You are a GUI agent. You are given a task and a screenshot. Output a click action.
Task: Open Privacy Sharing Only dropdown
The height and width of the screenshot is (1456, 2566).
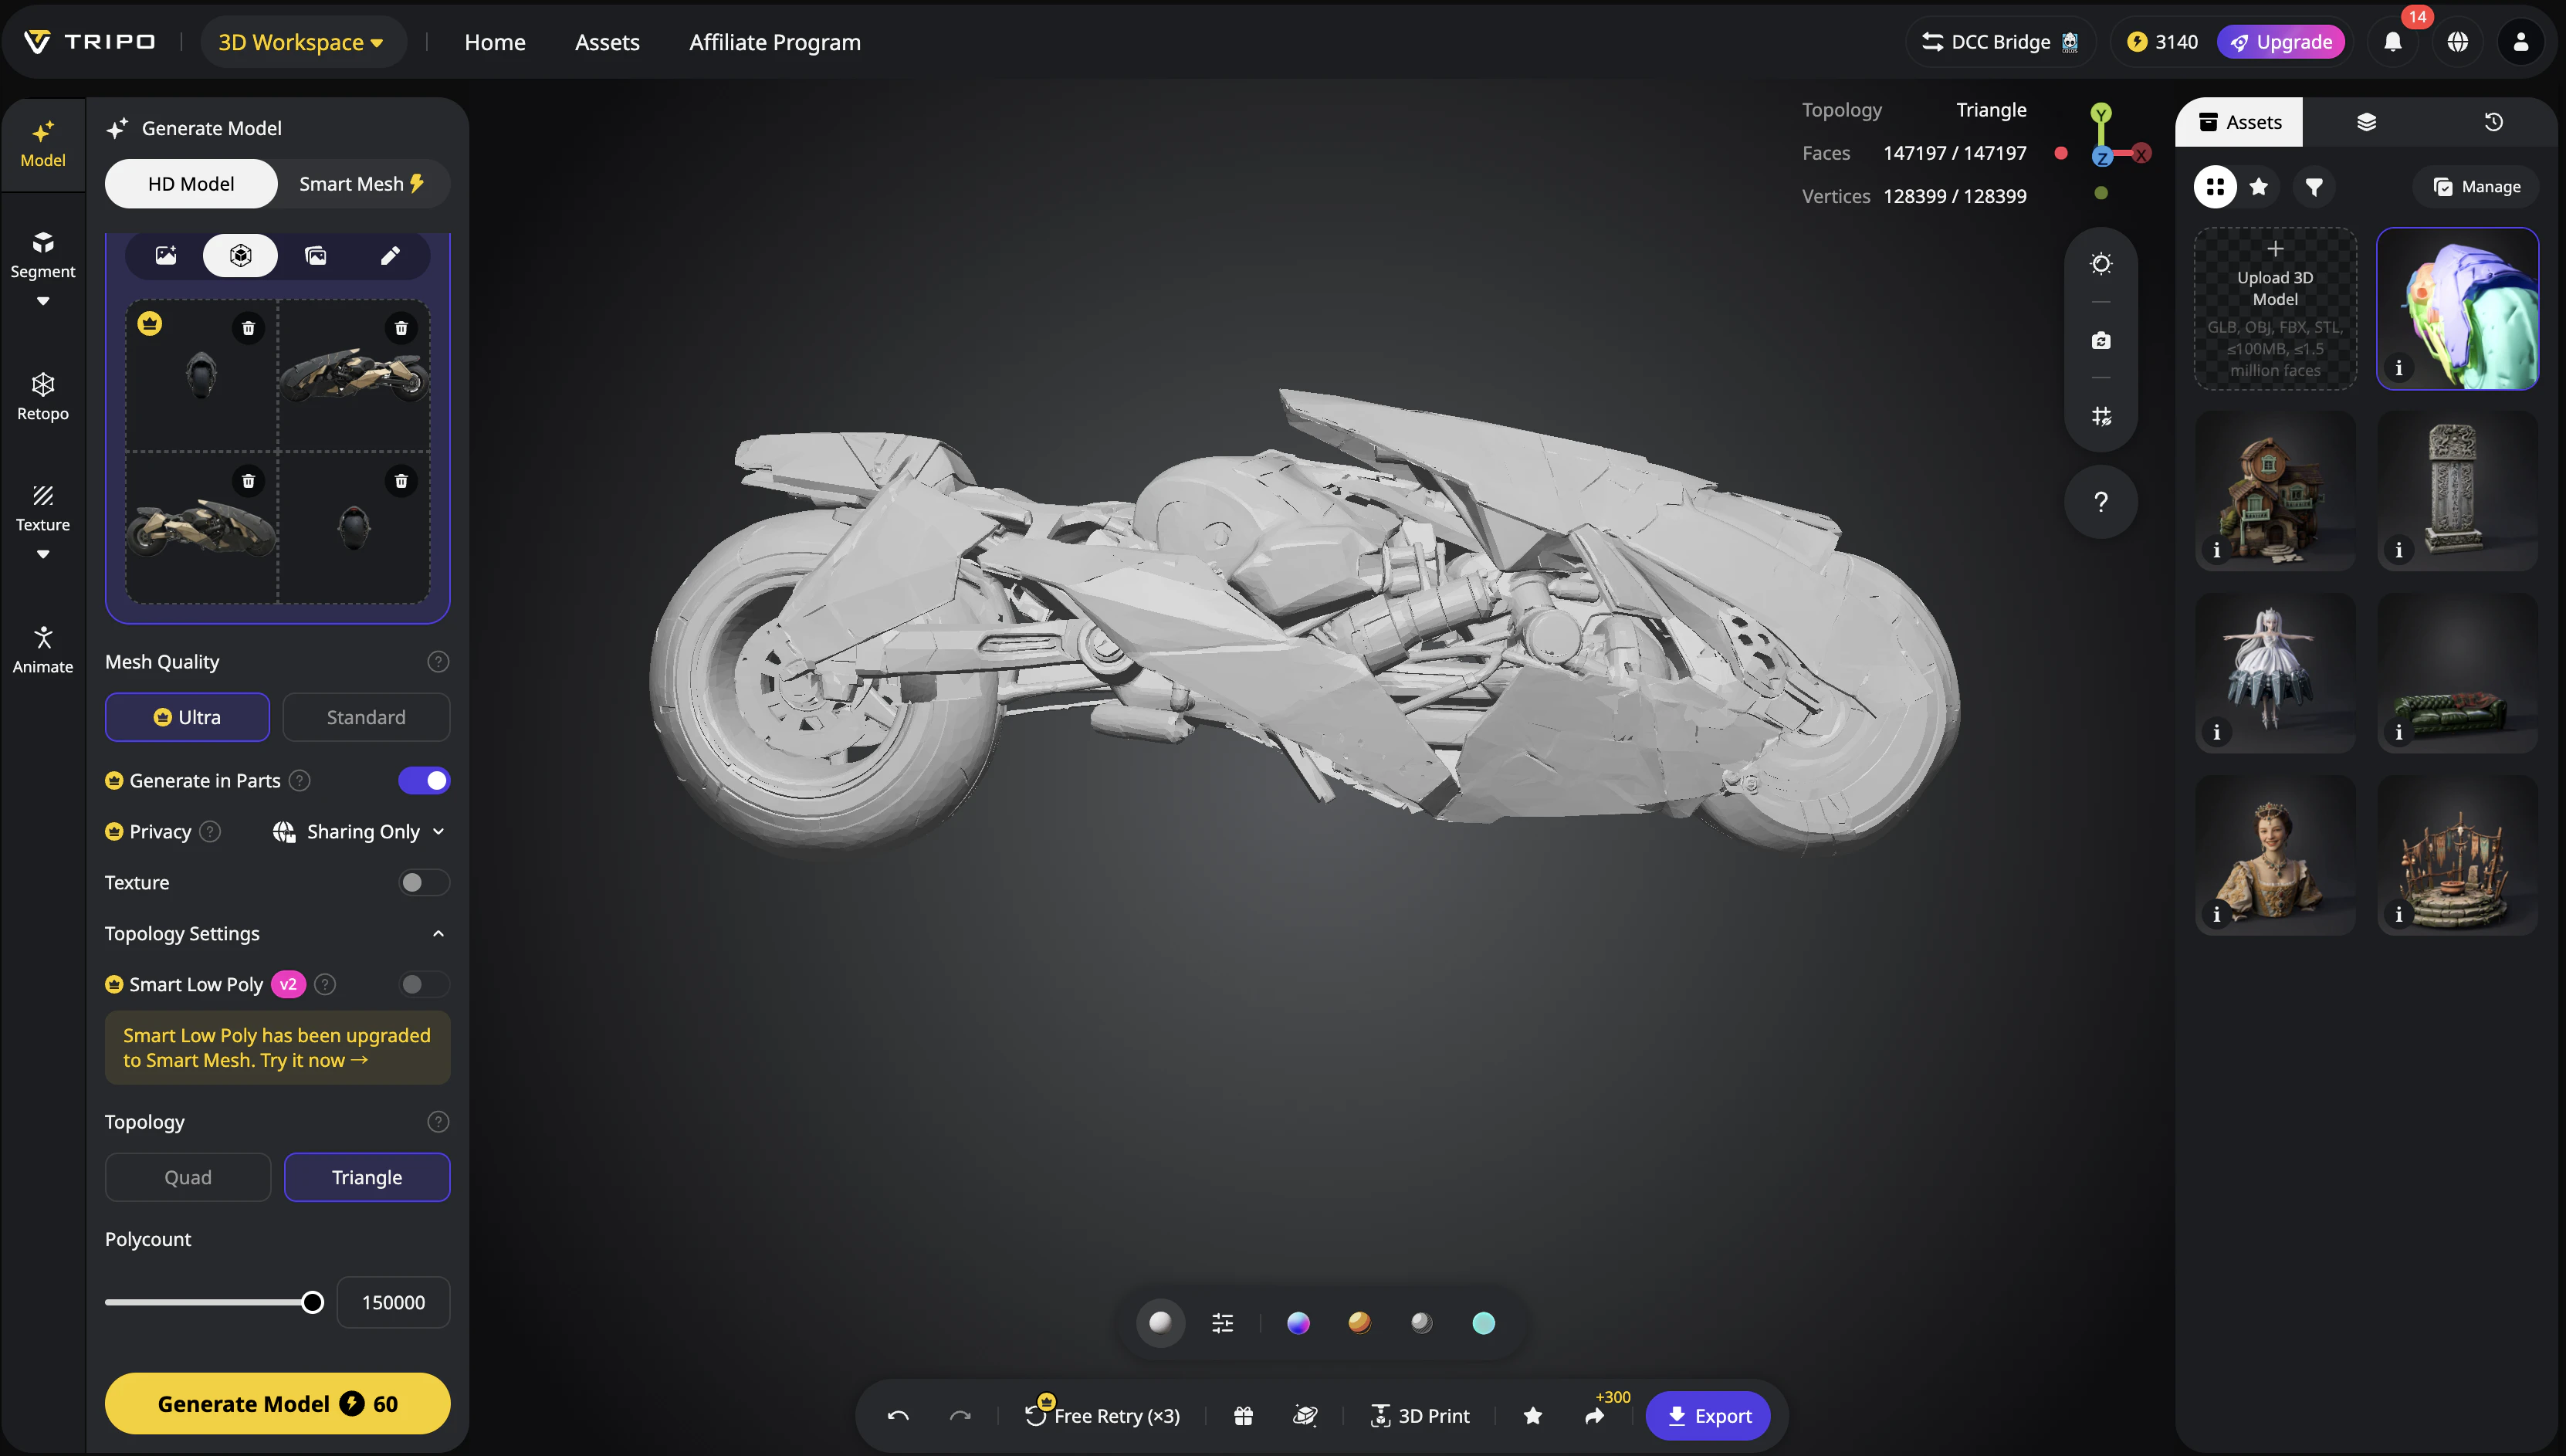[x=359, y=832]
